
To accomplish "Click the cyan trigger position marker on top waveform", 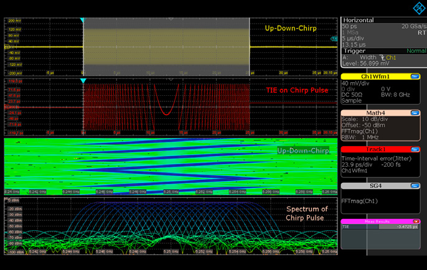I will pos(82,21).
